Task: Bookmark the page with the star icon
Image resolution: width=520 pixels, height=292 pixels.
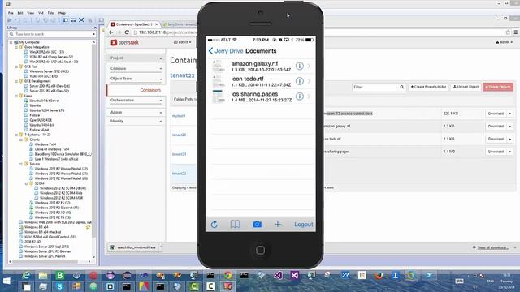Action: point(508,32)
